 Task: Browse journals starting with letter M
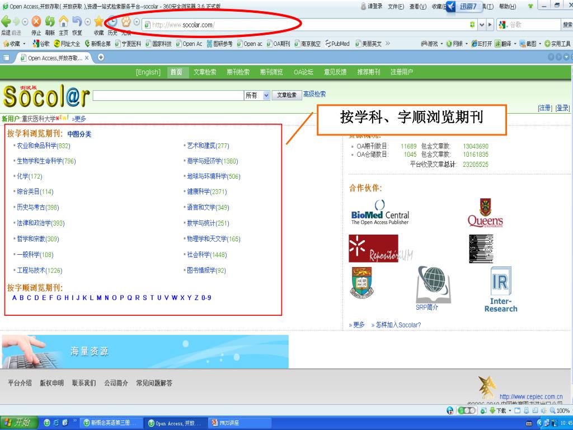point(99,298)
